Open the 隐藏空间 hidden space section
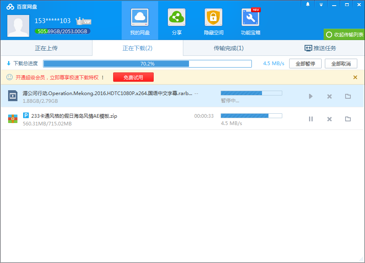Viewport: 365px width, 263px height. (213, 21)
